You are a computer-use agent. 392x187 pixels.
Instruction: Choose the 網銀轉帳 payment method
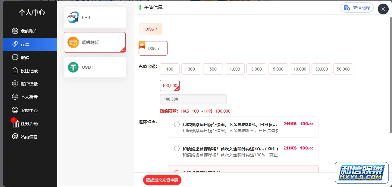coord(95,42)
